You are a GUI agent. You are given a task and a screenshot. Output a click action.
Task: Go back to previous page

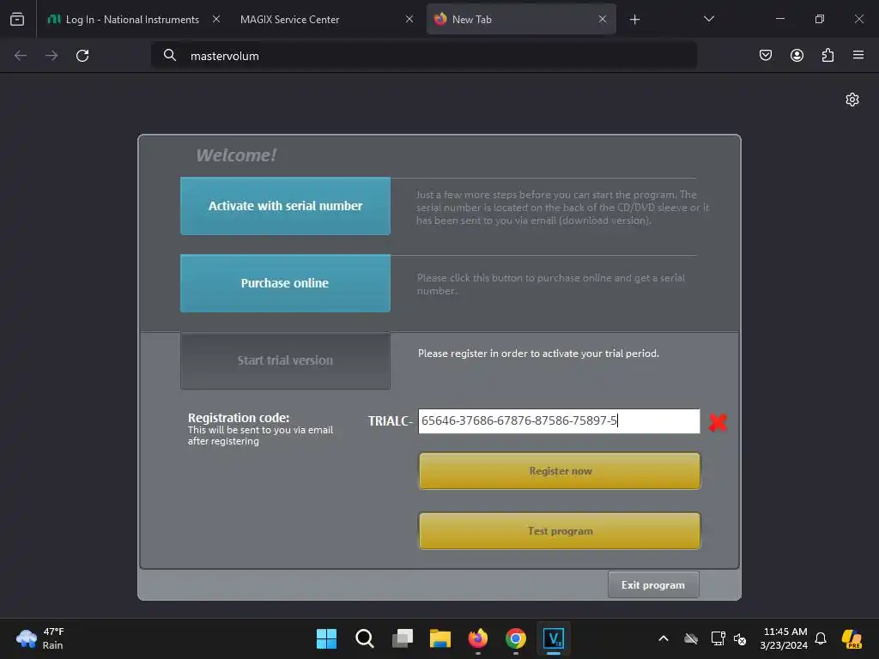[x=21, y=56]
